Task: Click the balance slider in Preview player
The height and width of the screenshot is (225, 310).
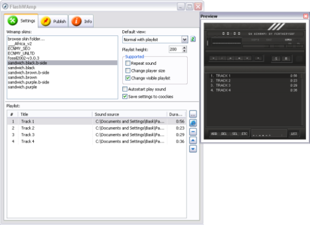Action: coord(277,46)
